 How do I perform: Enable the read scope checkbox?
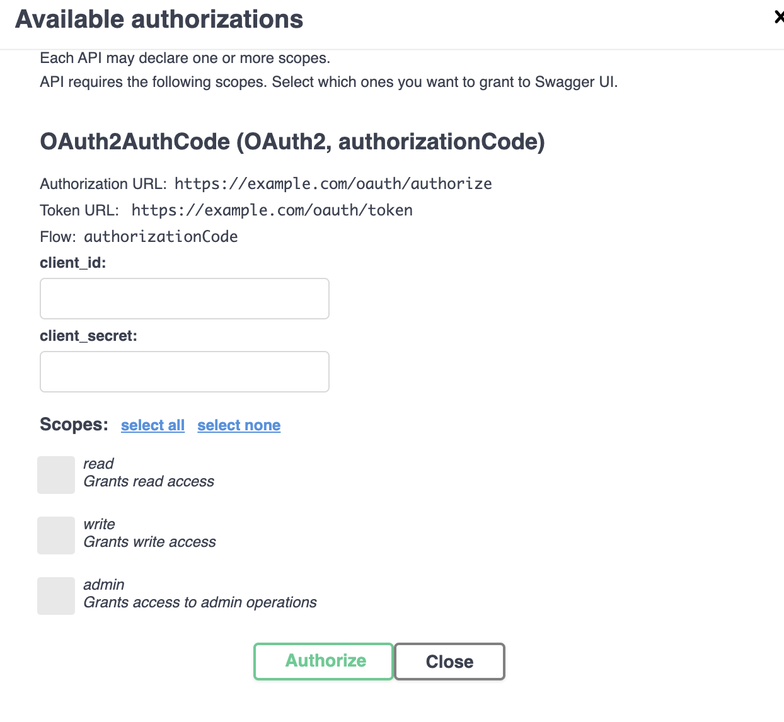(56, 475)
